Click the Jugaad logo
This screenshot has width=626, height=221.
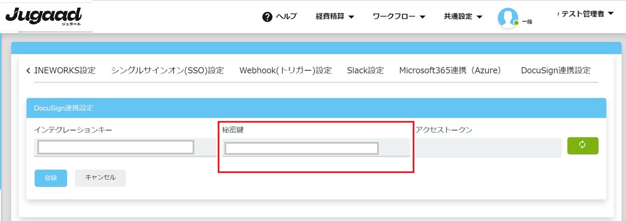click(x=43, y=17)
